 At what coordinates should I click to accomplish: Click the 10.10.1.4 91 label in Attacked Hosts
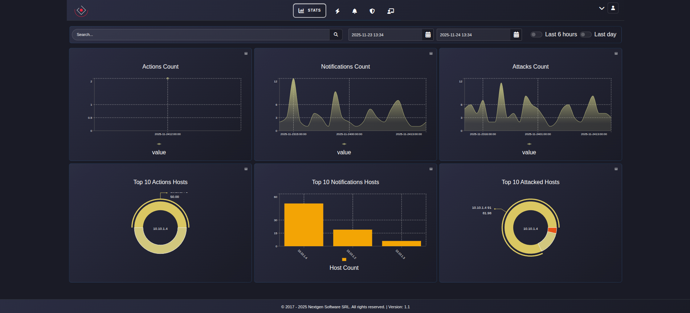click(482, 208)
